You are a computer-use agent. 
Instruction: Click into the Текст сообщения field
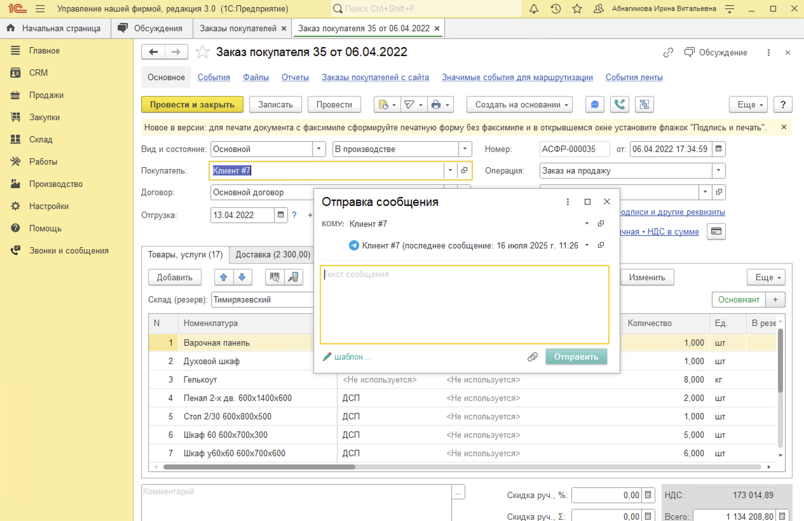click(464, 305)
